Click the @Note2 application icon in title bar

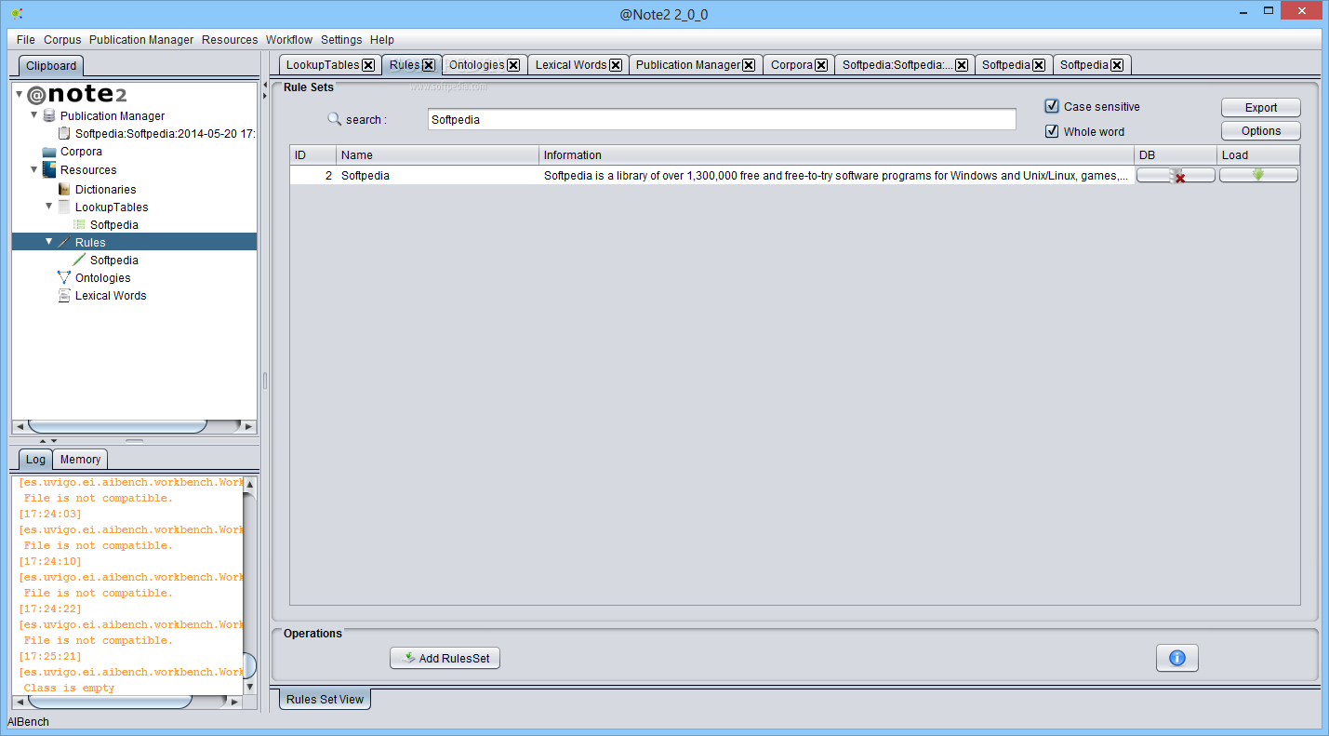point(17,13)
